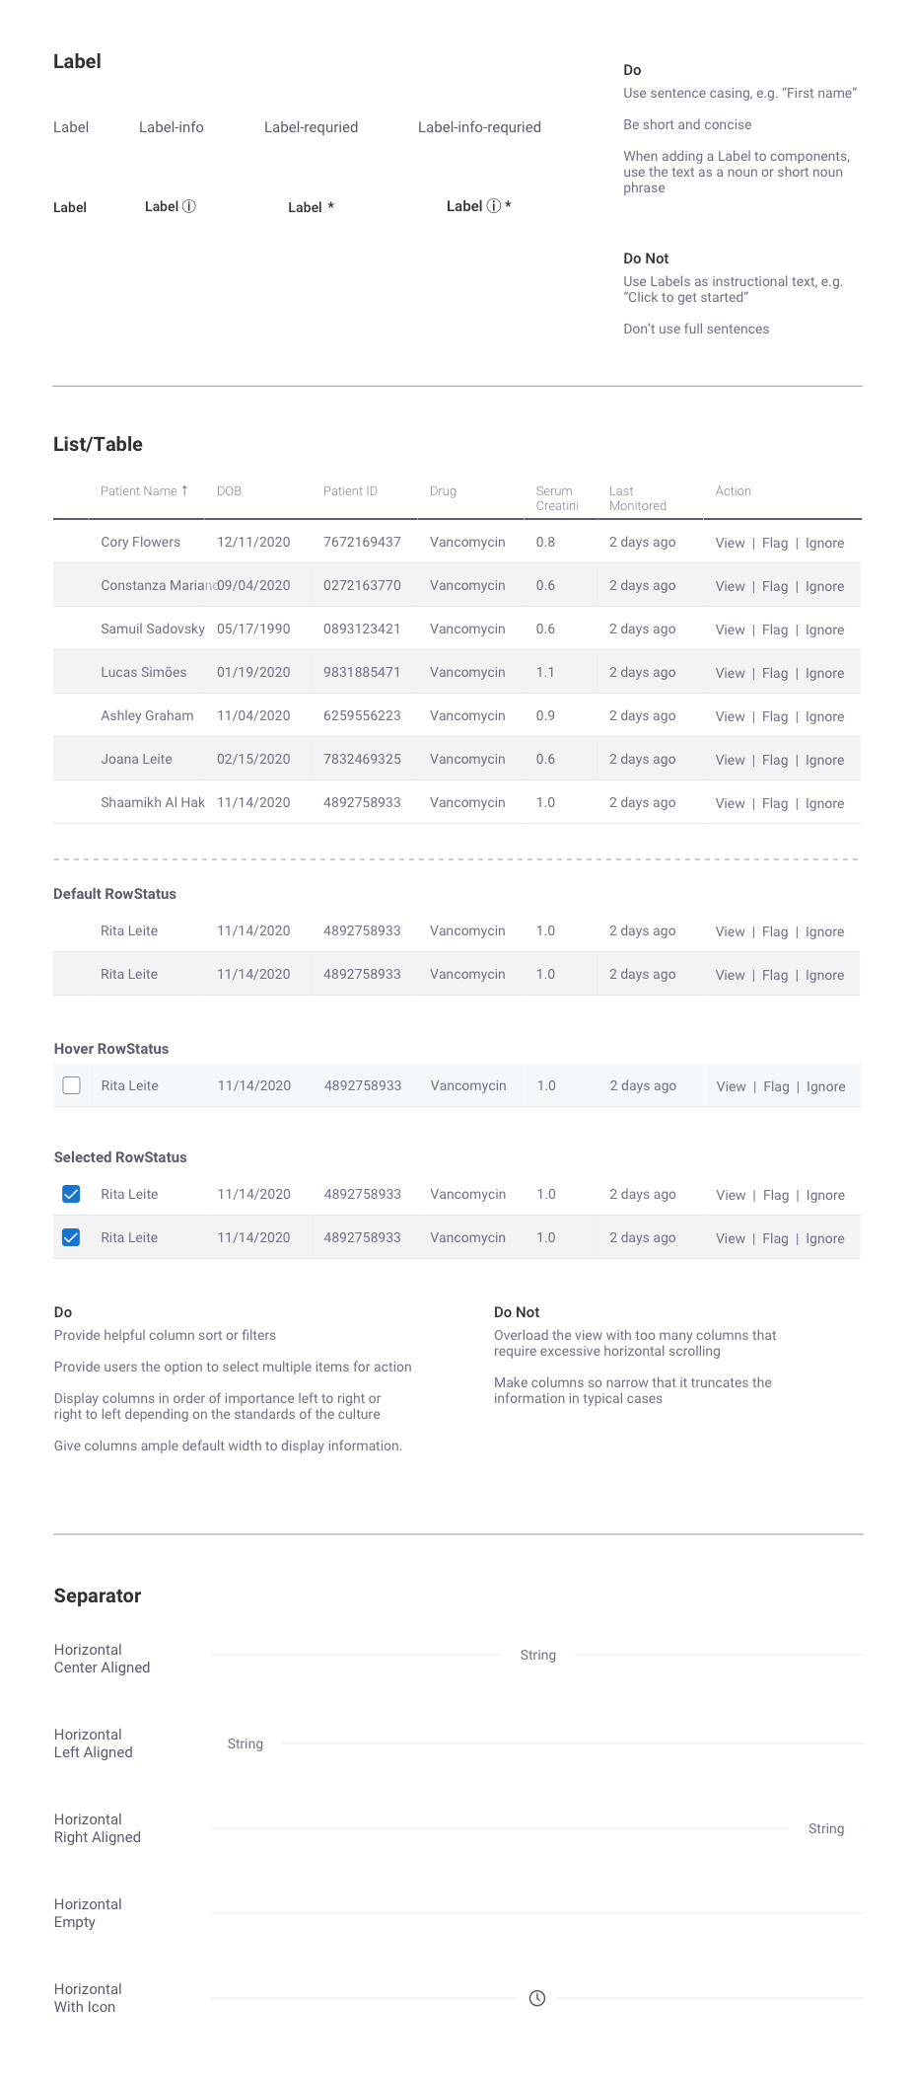
Task: Click the info icon next to Label-info example
Action: tap(189, 206)
